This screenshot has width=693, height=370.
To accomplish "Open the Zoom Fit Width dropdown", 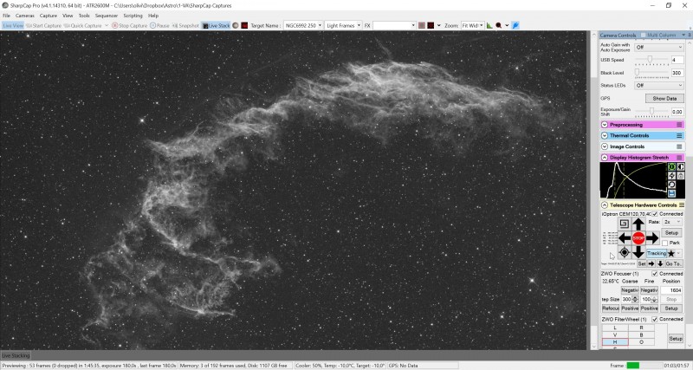I will click(472, 26).
